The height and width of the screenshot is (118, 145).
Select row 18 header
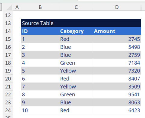click(8, 63)
